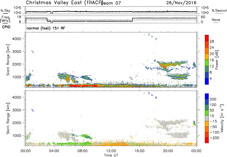Select the 'Beam 07' label
227x157 pixels.
[111, 3]
